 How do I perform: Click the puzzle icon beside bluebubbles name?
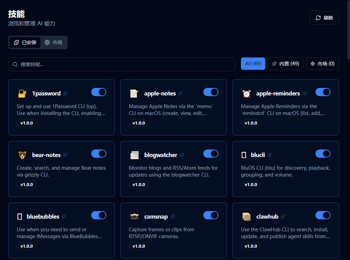64,217
